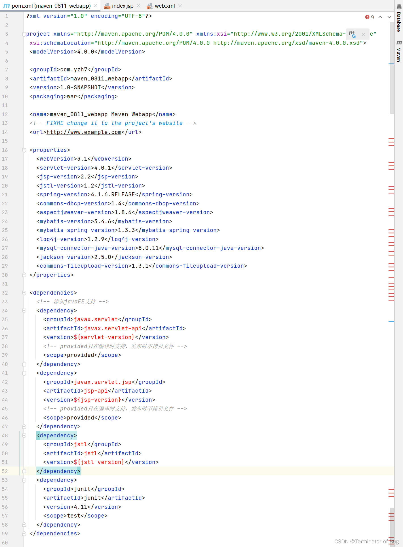The height and width of the screenshot is (547, 403).
Task: Click line number 16 in gutter
Action: point(5,150)
